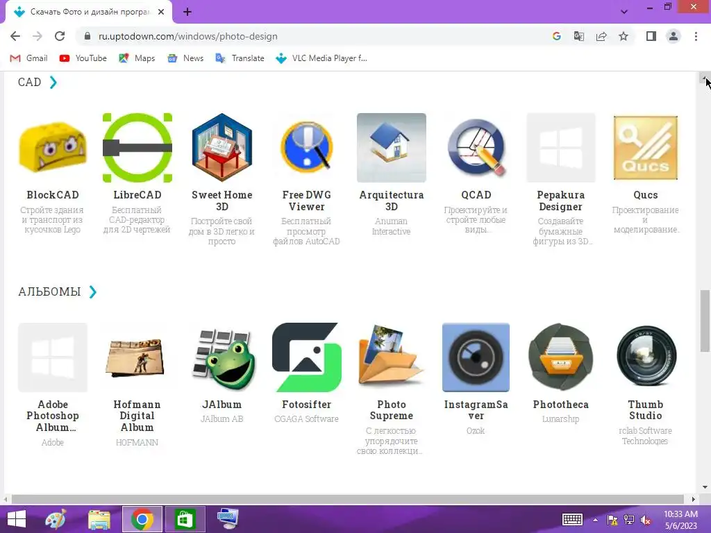Expand the АЛЬБОМЫ category chevron
The image size is (711, 533).
pyautogui.click(x=92, y=291)
